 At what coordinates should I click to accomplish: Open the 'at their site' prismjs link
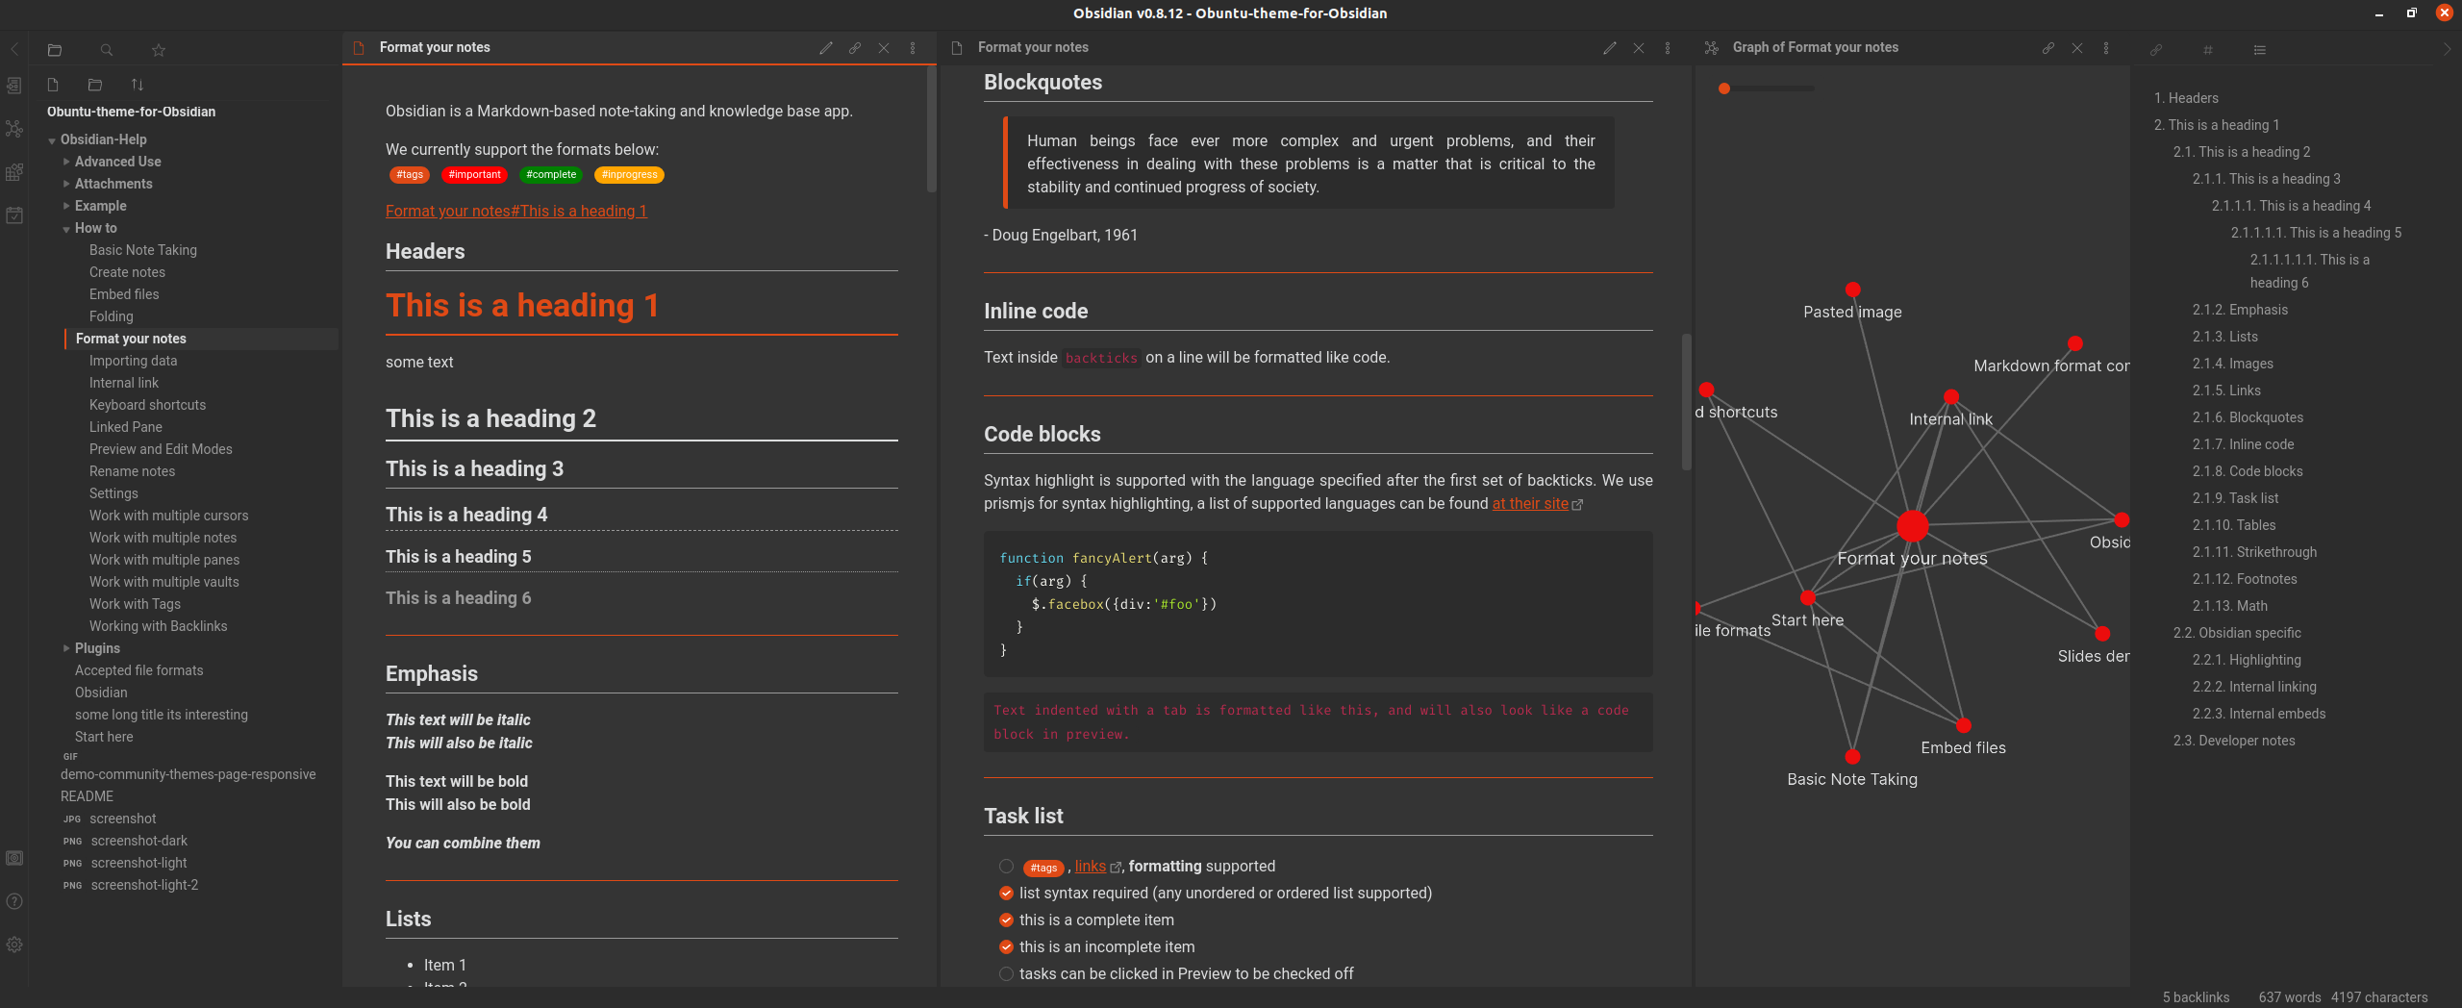[1530, 504]
